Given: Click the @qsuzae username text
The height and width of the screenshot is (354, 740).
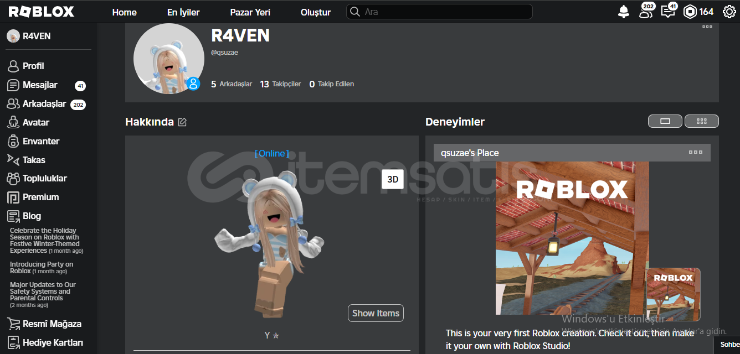Looking at the screenshot, I should click(x=225, y=53).
